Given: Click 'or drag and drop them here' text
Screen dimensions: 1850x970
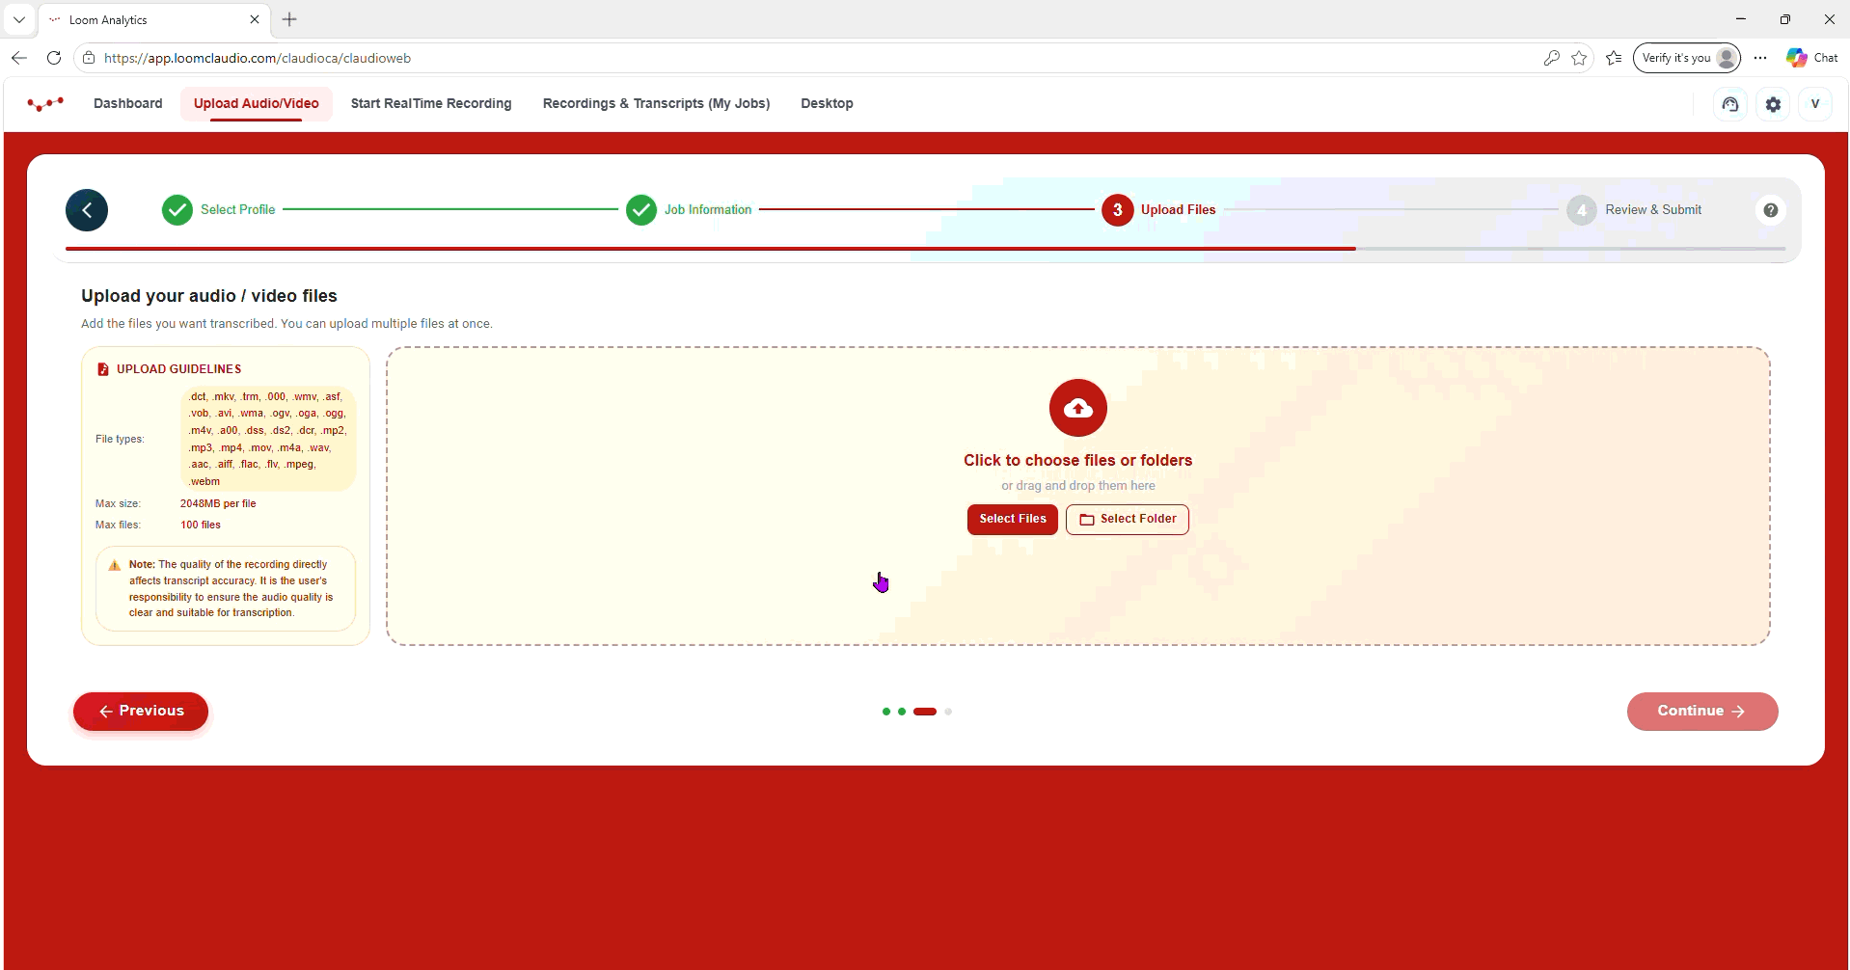Looking at the screenshot, I should coord(1077,486).
